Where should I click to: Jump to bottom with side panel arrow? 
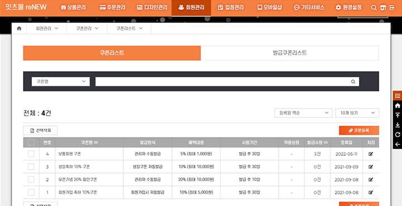tap(398, 125)
